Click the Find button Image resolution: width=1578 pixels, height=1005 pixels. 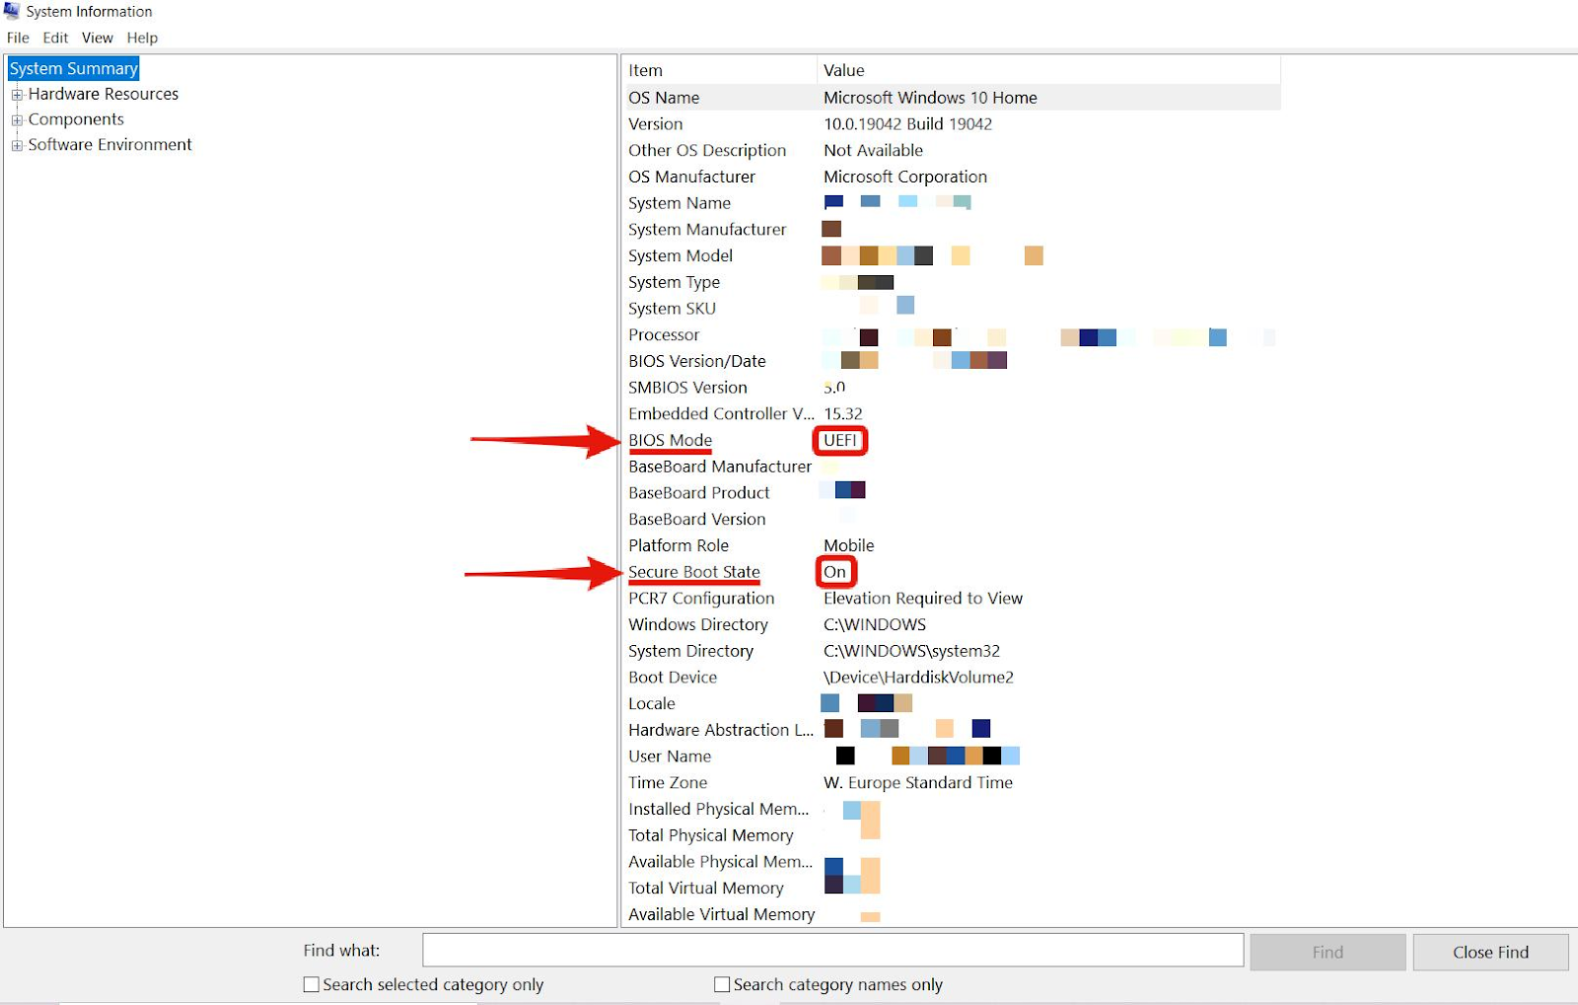[x=1327, y=952]
